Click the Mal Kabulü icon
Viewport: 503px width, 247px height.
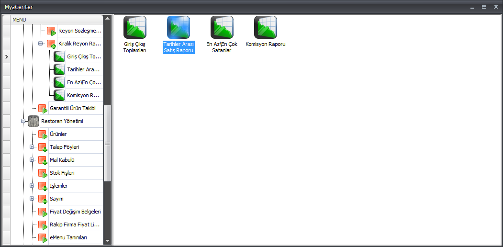tap(43, 160)
